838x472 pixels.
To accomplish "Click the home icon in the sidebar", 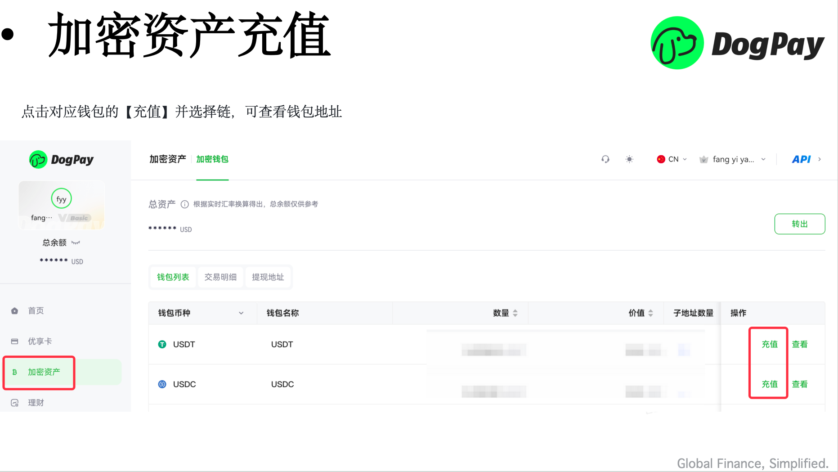I will tap(15, 311).
